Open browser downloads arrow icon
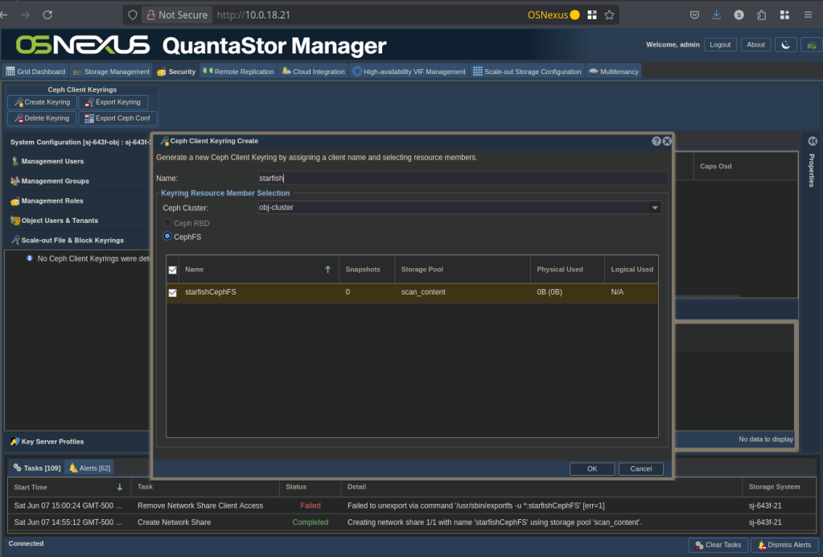 717,14
